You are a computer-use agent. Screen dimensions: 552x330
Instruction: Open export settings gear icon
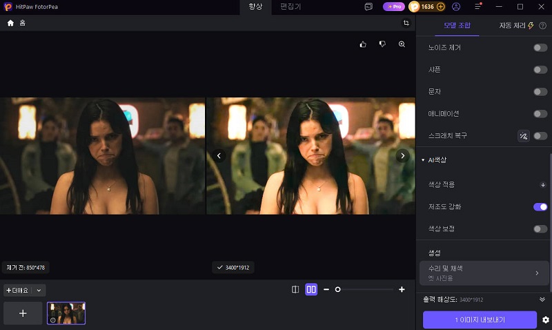(x=546, y=320)
